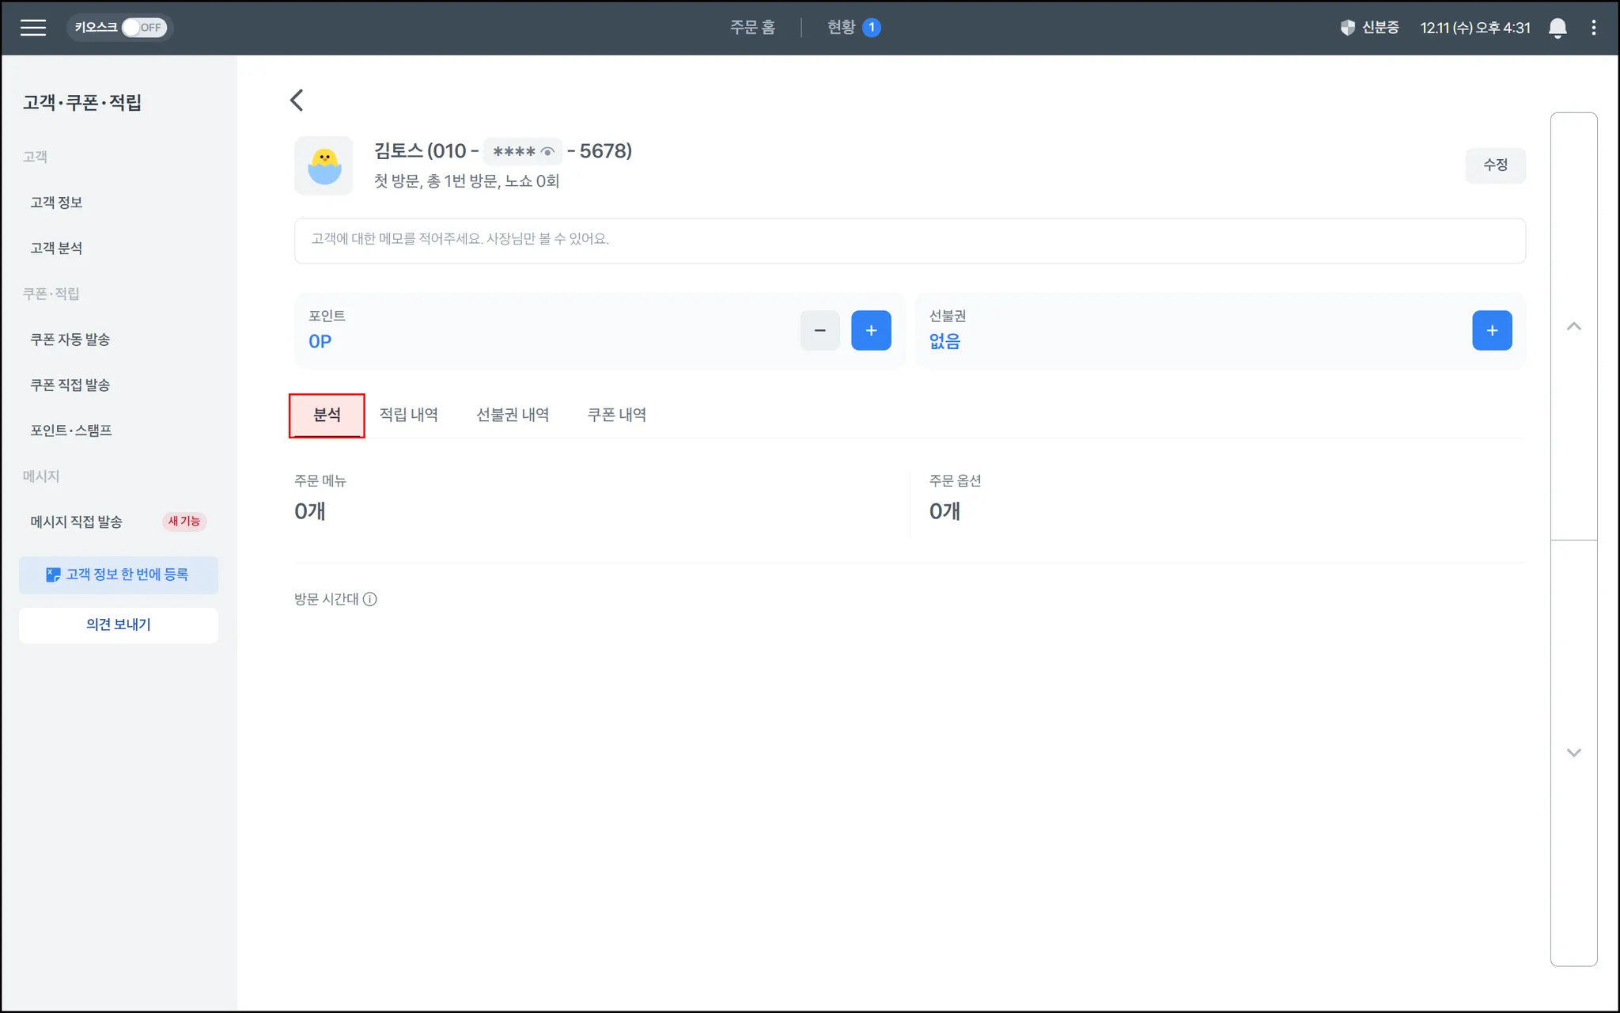1620x1013 pixels.
Task: Open the three-dot more options menu
Action: point(1593,28)
